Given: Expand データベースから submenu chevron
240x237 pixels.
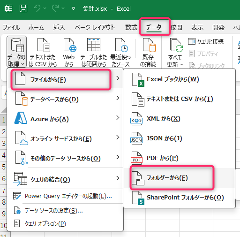Looking at the screenshot, I should click(118, 98).
